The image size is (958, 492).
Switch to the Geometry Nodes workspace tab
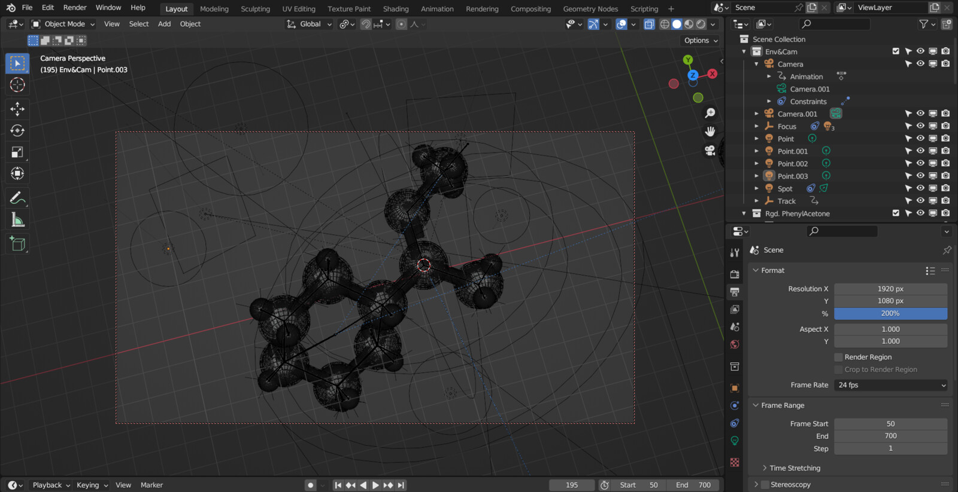pos(590,9)
